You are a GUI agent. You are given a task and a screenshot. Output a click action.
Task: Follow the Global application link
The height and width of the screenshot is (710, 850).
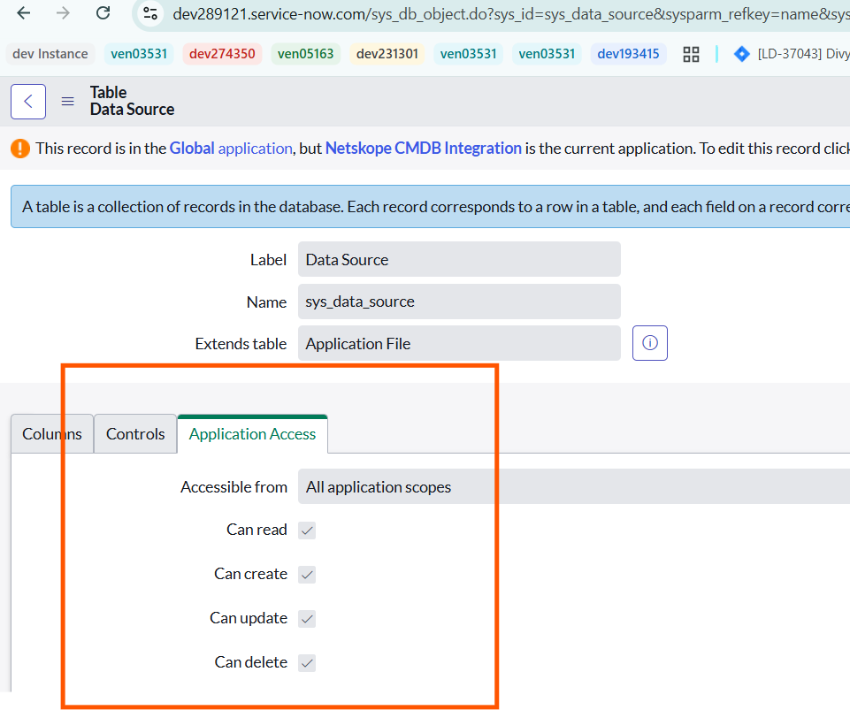coord(231,148)
